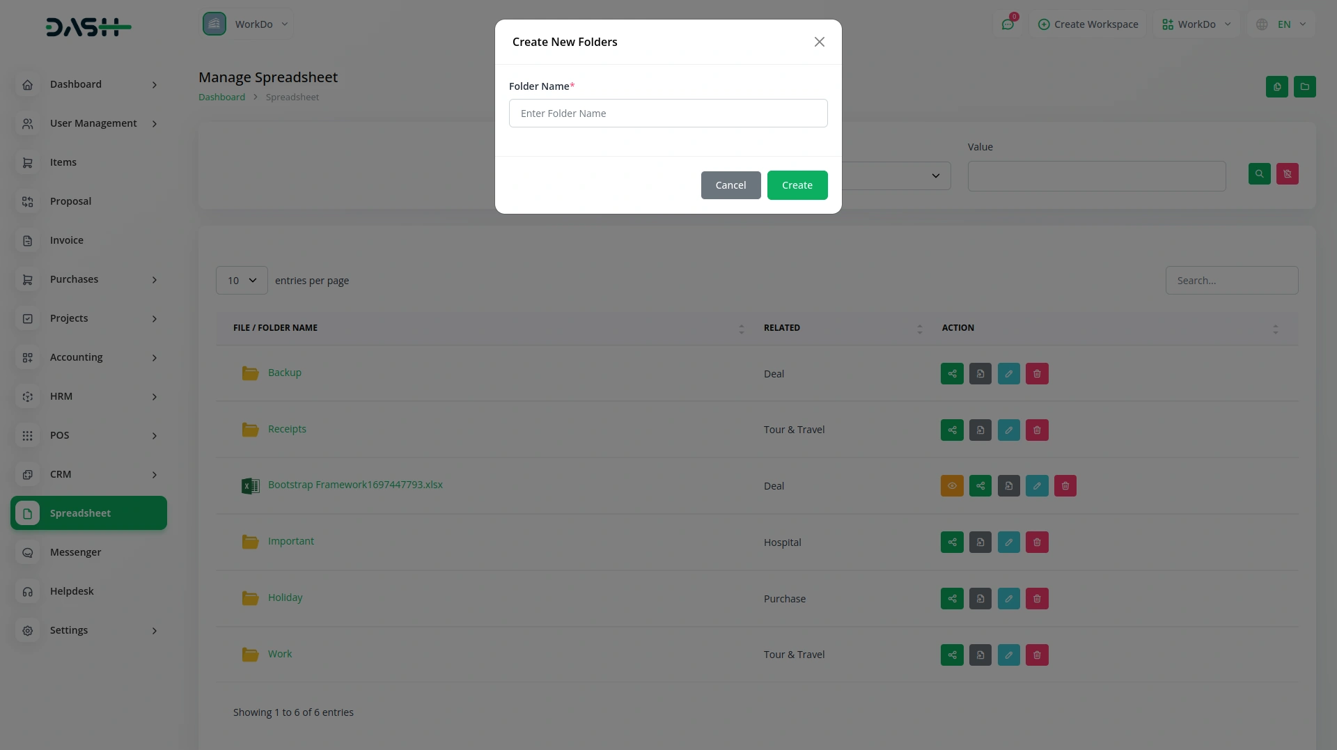Click the Dashboard breadcrumb link
The image size is (1337, 750).
221,97
